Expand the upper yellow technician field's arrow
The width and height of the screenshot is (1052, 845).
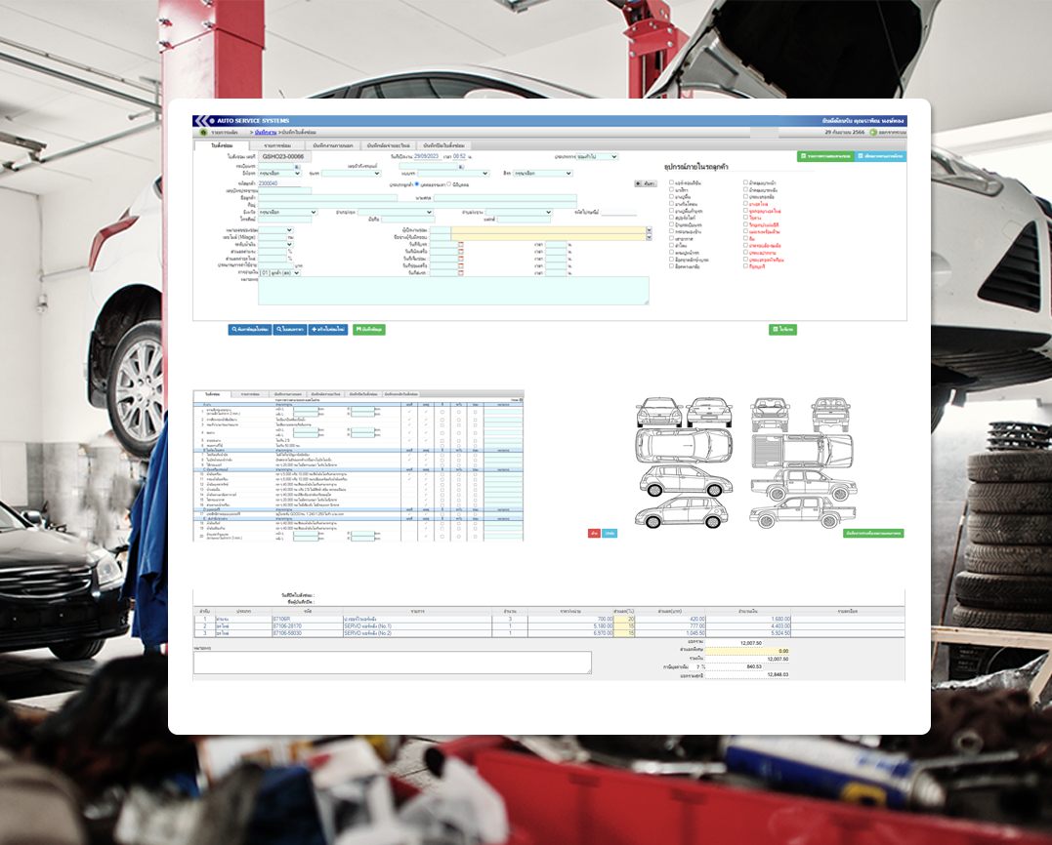click(x=649, y=230)
